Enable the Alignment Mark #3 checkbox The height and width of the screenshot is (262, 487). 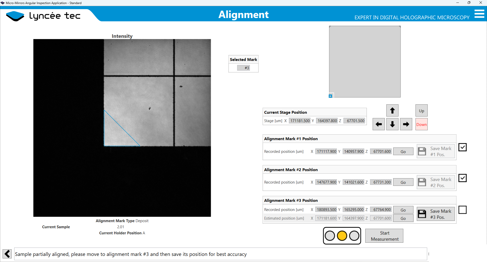462,210
